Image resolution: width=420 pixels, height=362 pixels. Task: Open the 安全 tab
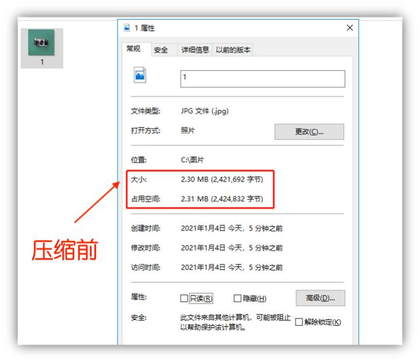(164, 50)
